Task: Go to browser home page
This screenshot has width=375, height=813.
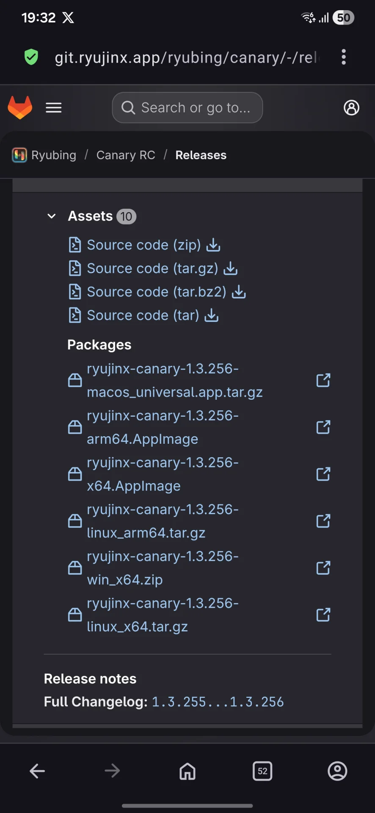Action: (x=187, y=771)
